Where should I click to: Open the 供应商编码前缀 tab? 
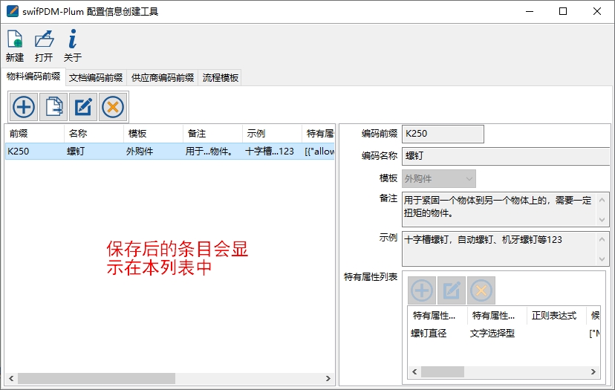162,78
